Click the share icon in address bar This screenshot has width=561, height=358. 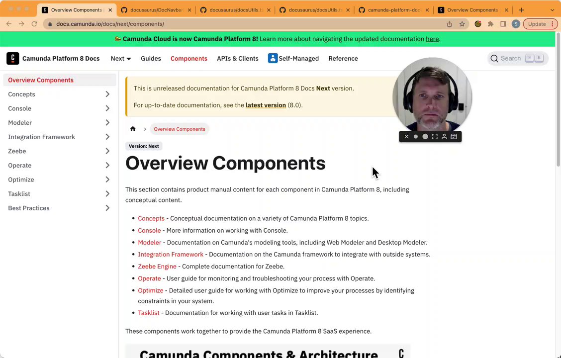pos(450,24)
